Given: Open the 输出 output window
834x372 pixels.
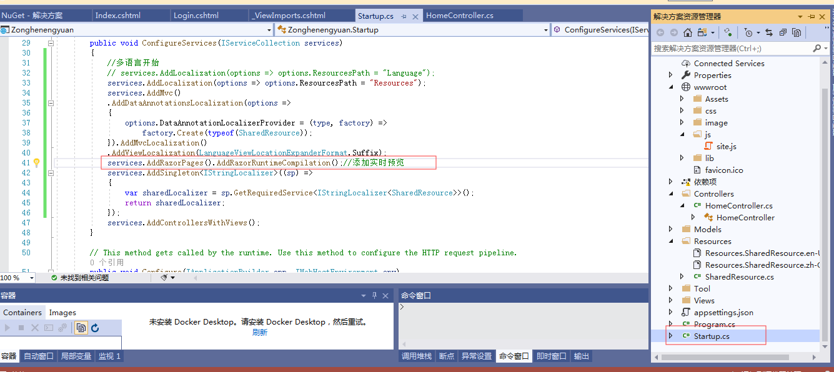Looking at the screenshot, I should pos(580,356).
